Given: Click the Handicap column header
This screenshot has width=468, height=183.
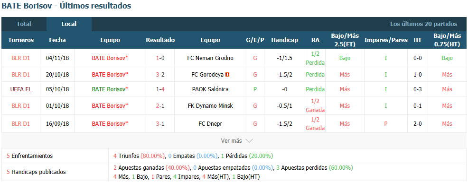Looking at the screenshot, I should (284, 40).
